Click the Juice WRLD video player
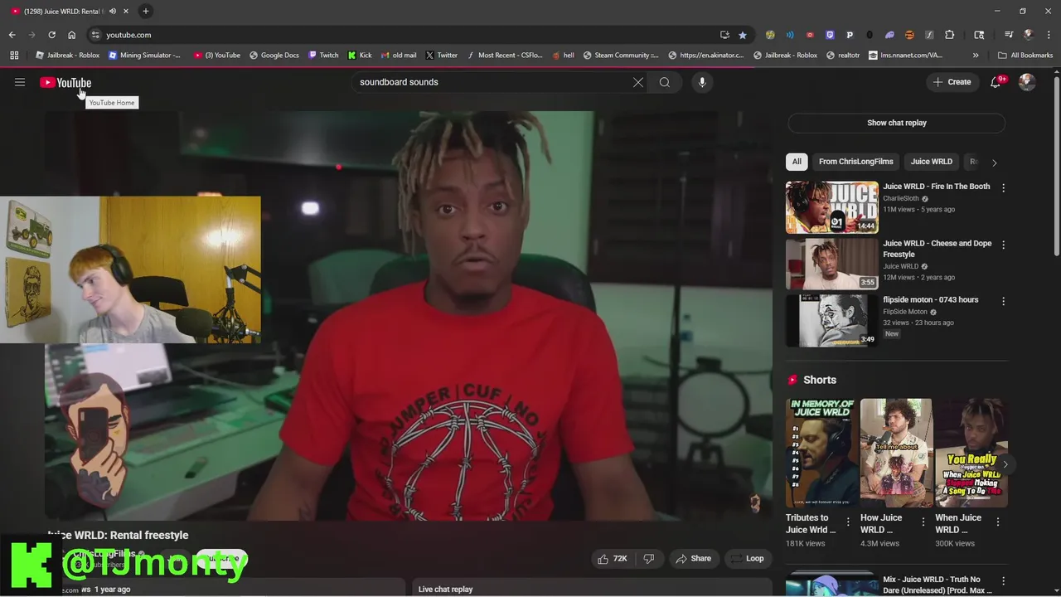This screenshot has height=597, width=1061. coord(409,315)
